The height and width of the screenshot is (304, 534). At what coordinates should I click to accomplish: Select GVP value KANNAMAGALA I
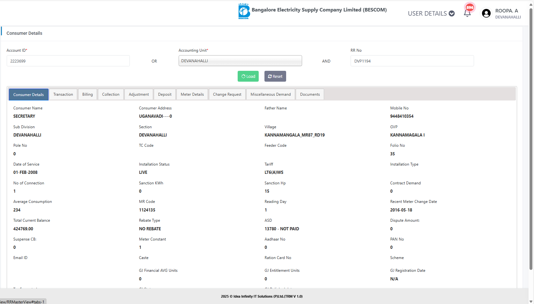(407, 135)
